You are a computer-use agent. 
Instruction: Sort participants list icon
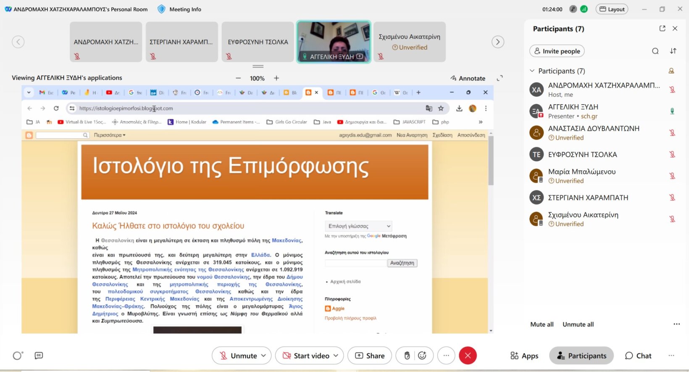[673, 51]
